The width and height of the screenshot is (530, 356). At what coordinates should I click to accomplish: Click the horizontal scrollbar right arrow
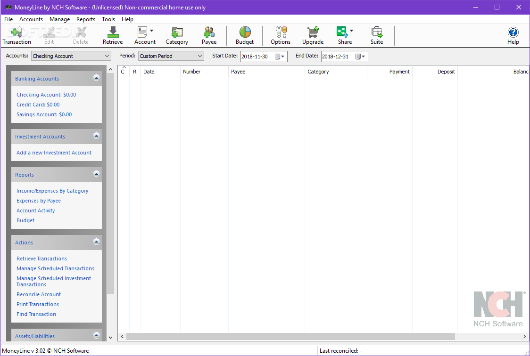[x=525, y=336]
